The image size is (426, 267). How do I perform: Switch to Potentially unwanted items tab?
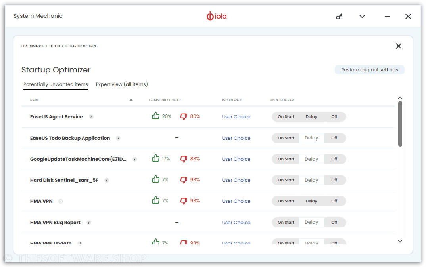pyautogui.click(x=56, y=84)
